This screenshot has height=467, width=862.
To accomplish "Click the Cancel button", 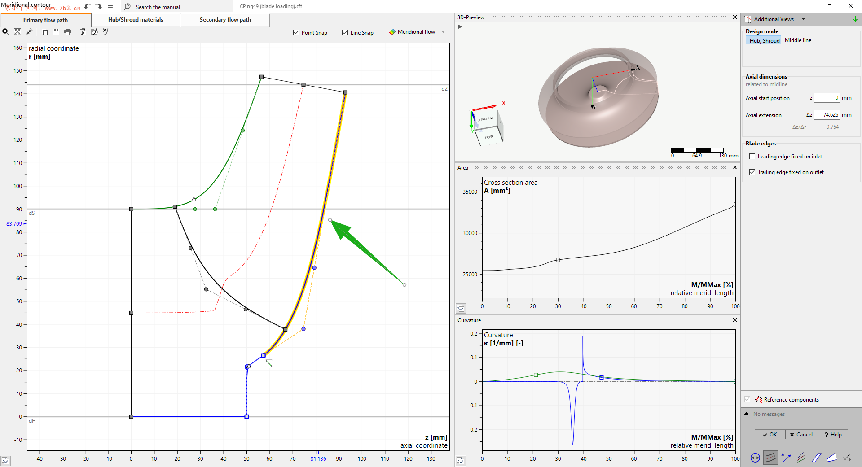I will (801, 435).
